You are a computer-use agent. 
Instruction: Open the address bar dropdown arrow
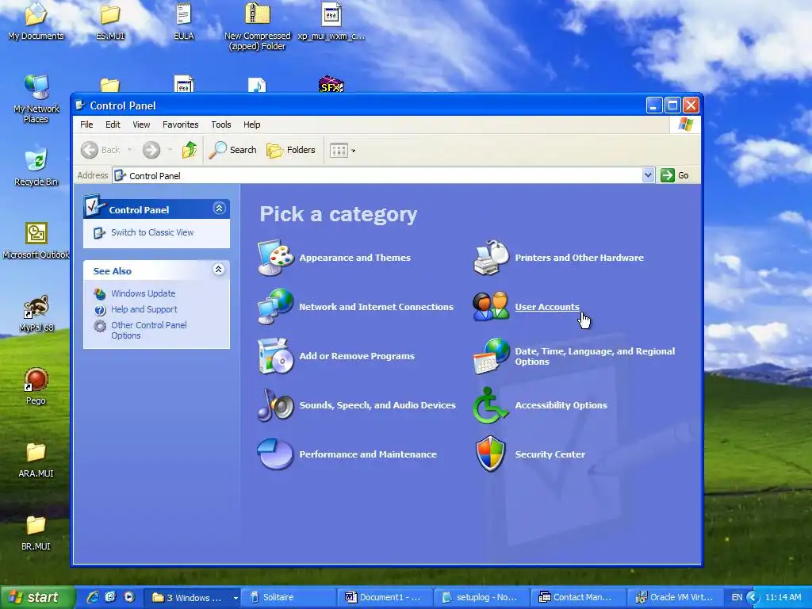point(648,175)
